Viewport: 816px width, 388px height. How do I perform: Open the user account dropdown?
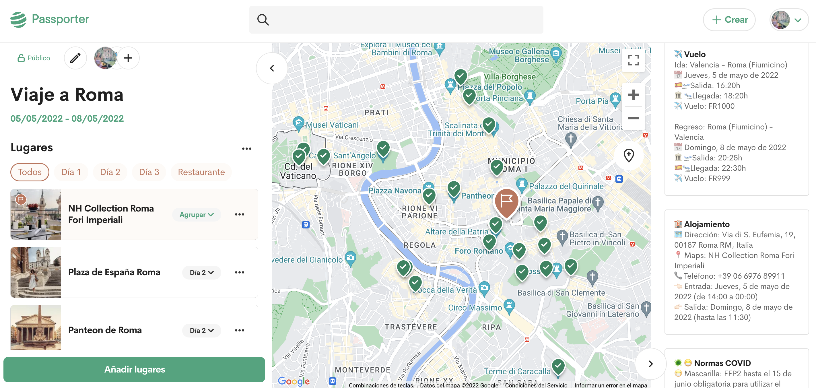pos(789,20)
